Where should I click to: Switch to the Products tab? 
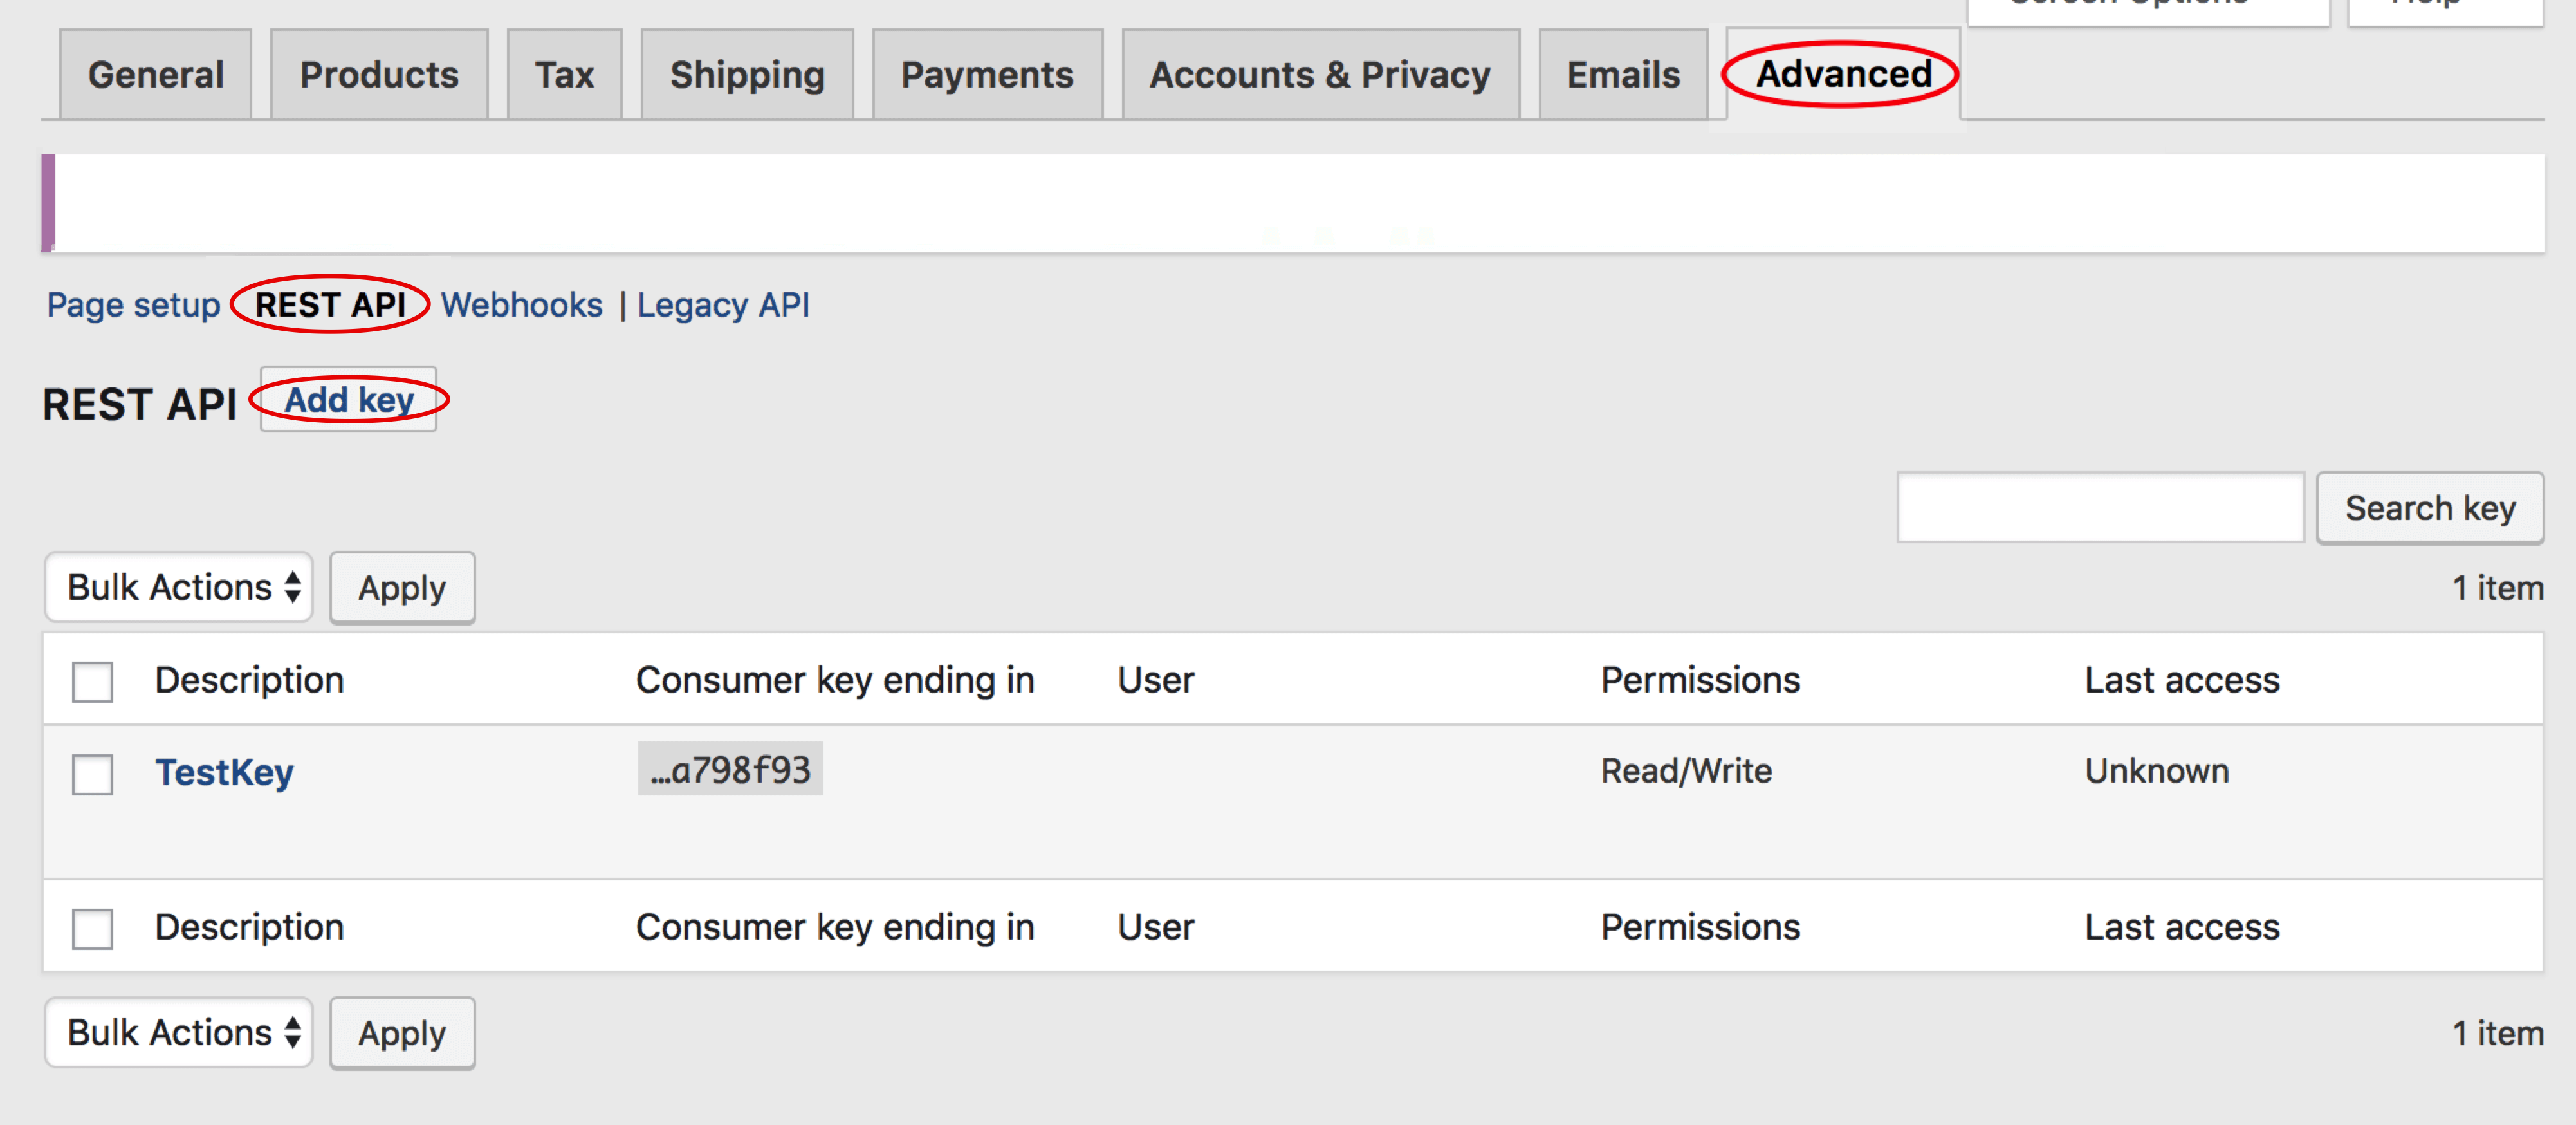(x=379, y=75)
